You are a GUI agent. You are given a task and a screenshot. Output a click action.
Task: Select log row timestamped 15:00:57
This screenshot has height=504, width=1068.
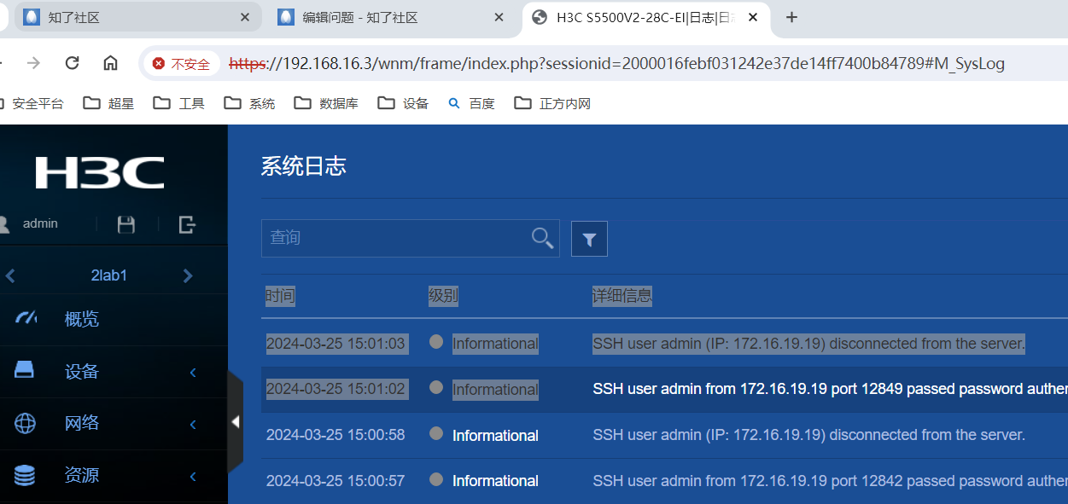(x=664, y=481)
